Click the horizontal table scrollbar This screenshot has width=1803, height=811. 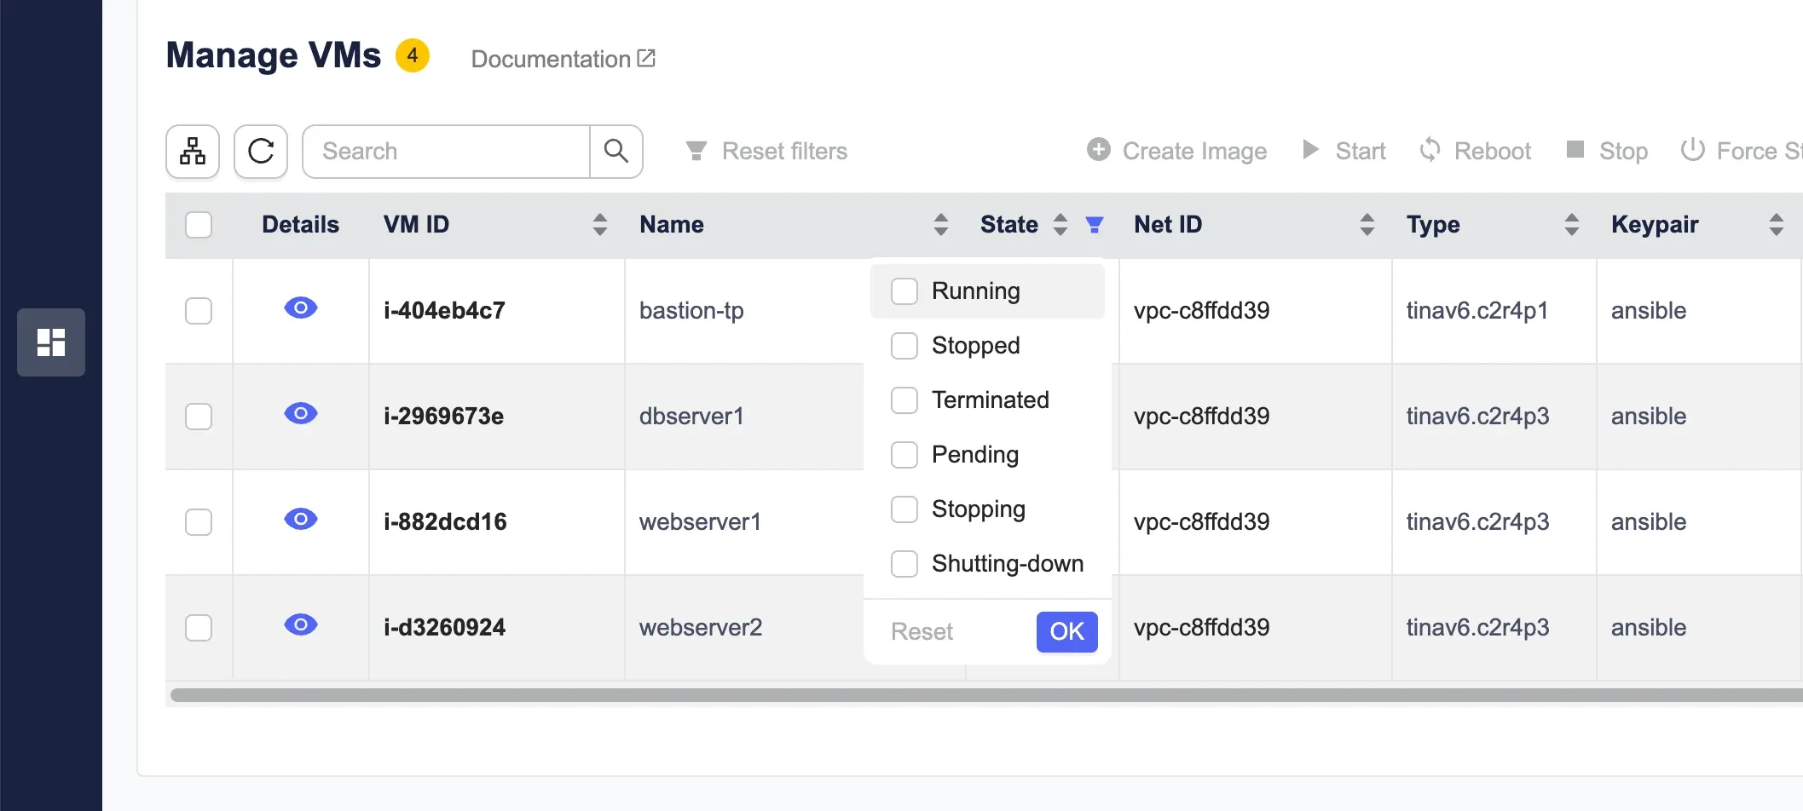[980, 695]
